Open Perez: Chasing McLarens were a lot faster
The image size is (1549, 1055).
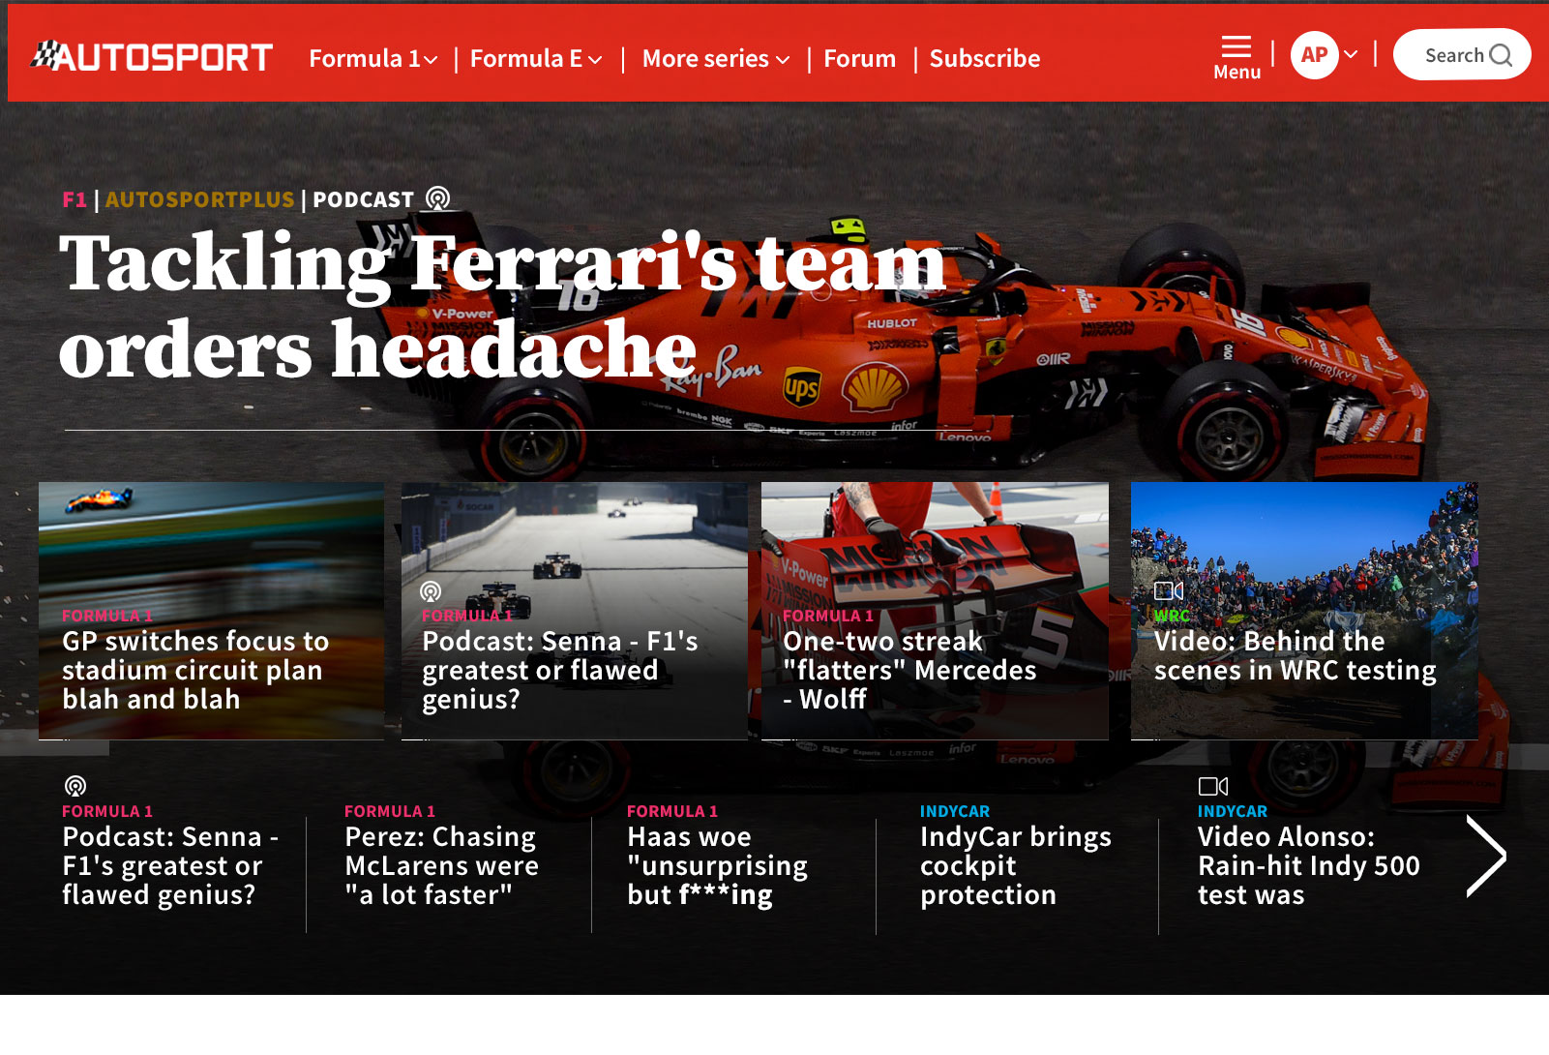(442, 865)
